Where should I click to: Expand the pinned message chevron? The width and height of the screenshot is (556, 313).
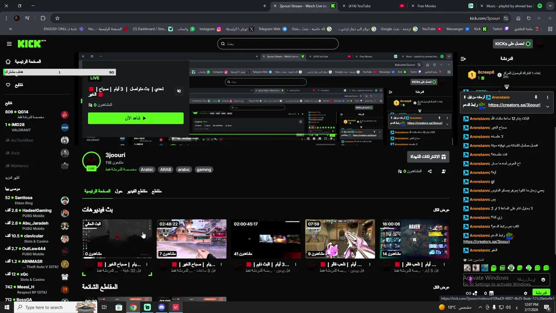tap(547, 106)
